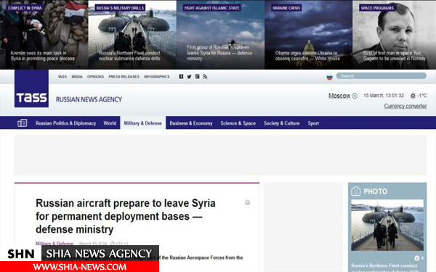This screenshot has width=436, height=272.
Task: Click the TASS logo
Action: [31, 88]
